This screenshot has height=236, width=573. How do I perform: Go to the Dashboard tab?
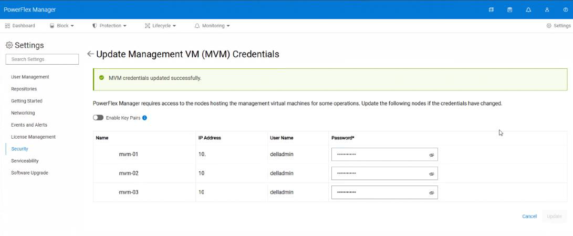tap(20, 26)
